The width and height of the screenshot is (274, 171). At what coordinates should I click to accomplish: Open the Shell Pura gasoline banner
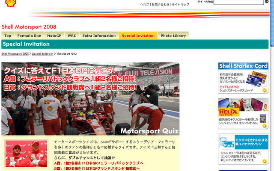243,149
